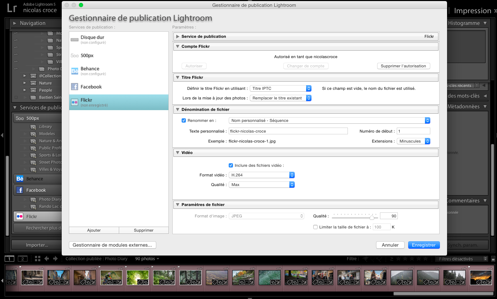
Task: Click the Texte personnalisé input field
Action: click(288, 131)
